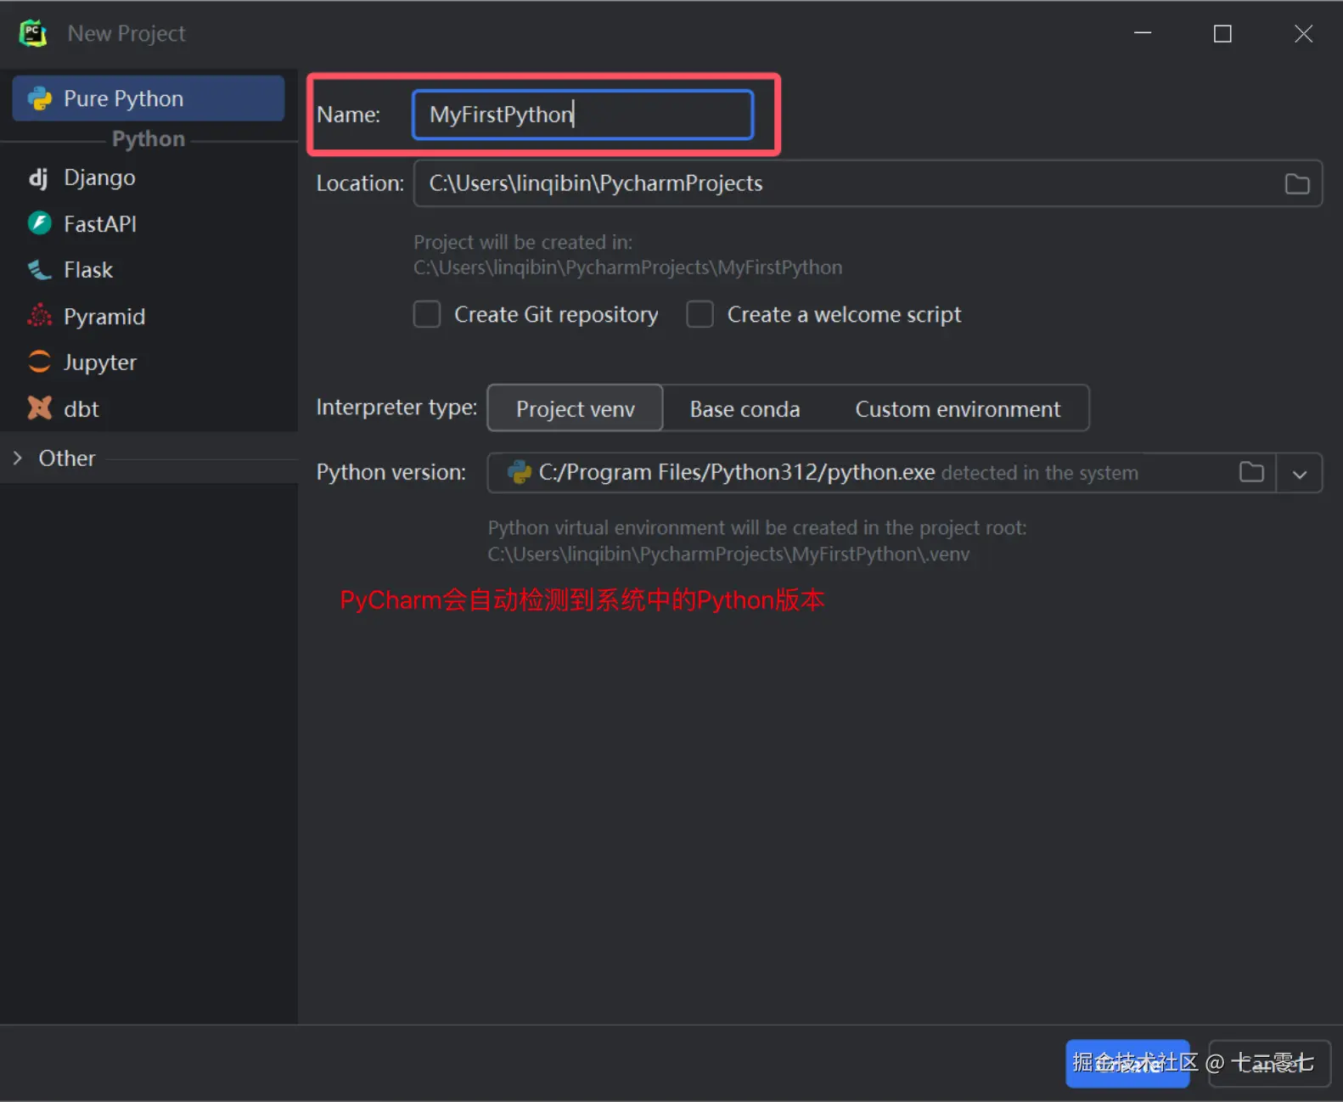
Task: Click the FastAPI lightning icon
Action: [40, 223]
